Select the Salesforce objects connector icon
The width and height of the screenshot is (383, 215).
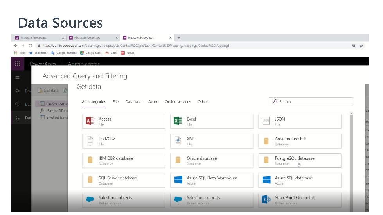90,200
